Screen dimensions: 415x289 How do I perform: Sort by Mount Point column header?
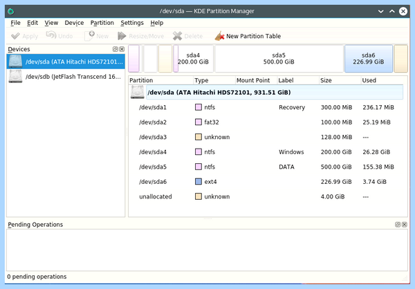click(256, 80)
